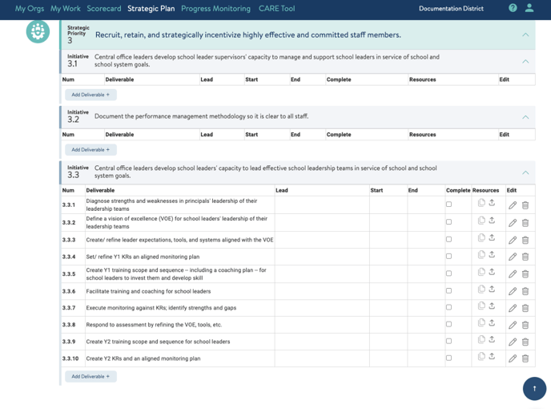551x409 pixels.
Task: Collapse Initiative 3.1 using its chevron
Action: 525,62
